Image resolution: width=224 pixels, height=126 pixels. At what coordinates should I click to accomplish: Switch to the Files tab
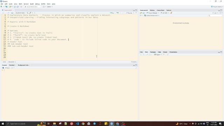point(141,52)
